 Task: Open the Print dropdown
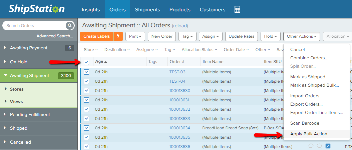pos(135,36)
